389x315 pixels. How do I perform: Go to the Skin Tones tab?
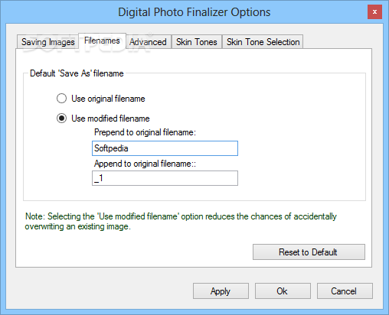pos(197,42)
